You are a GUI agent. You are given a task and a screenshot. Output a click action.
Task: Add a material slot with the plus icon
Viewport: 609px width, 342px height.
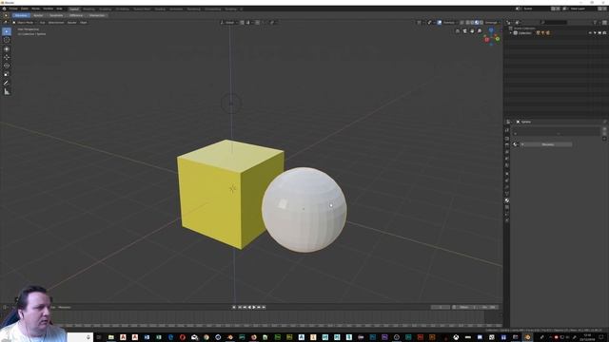604,129
